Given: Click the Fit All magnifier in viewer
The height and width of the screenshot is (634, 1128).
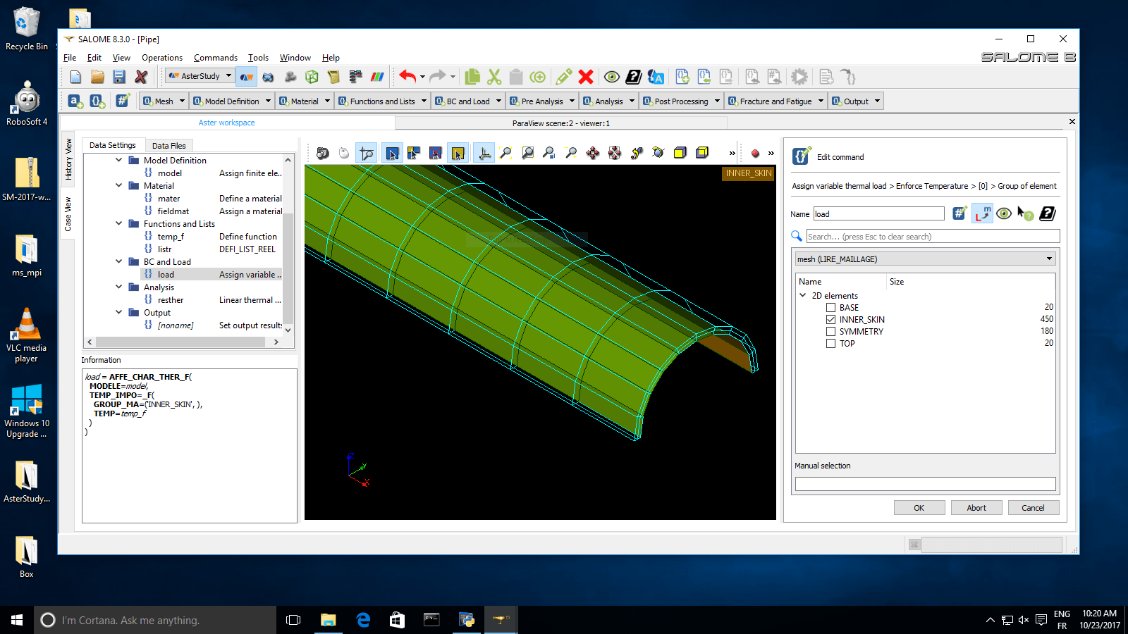Looking at the screenshot, I should [505, 153].
